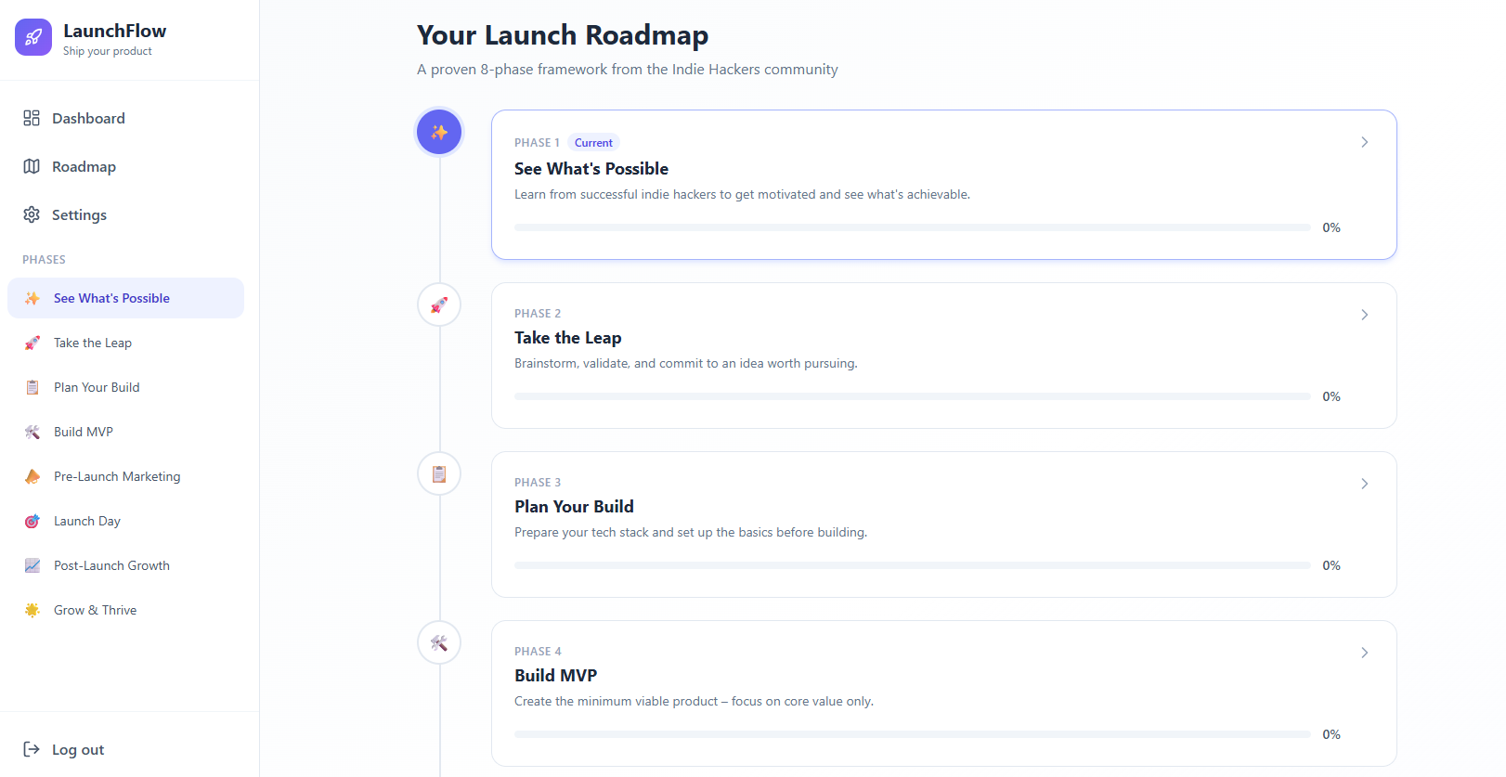Expand the See What's Possible card chevron

coord(1365,142)
